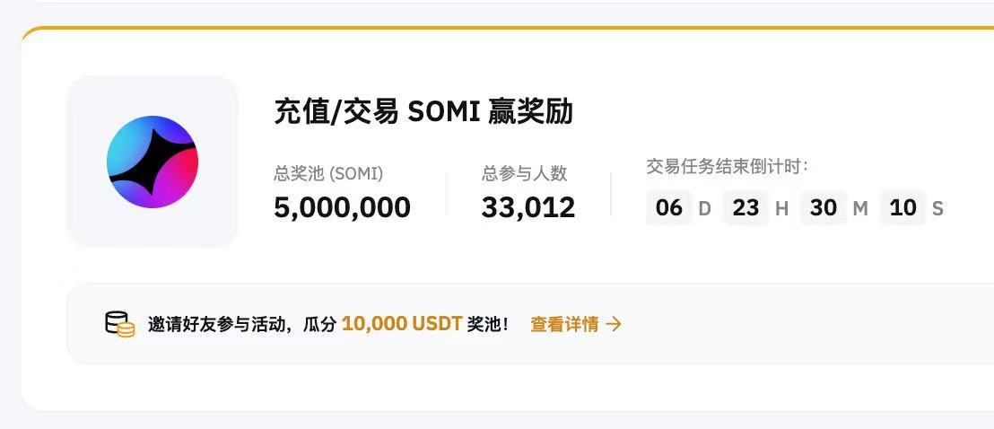Click the 33,012 participants count

click(x=528, y=207)
